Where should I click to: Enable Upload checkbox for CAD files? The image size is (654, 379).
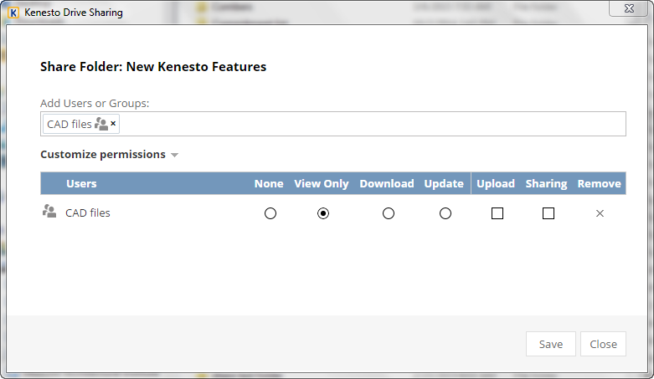[497, 213]
